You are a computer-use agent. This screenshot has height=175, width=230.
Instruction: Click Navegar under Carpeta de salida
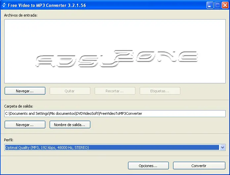pyautogui.click(x=25, y=125)
